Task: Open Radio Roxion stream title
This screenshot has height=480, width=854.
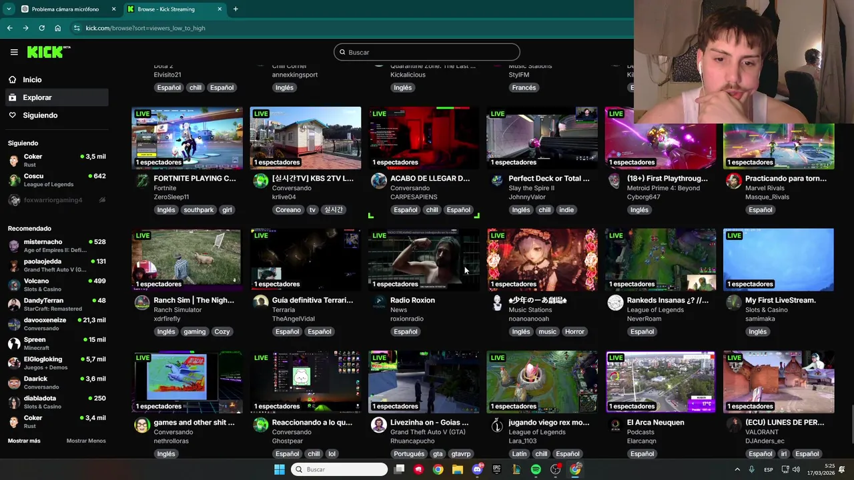Action: click(x=412, y=300)
